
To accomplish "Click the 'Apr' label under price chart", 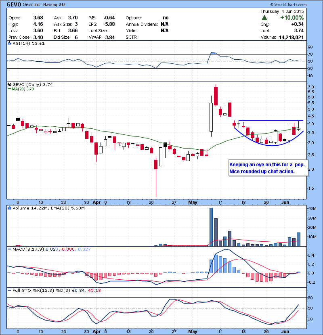I will point(96,202).
